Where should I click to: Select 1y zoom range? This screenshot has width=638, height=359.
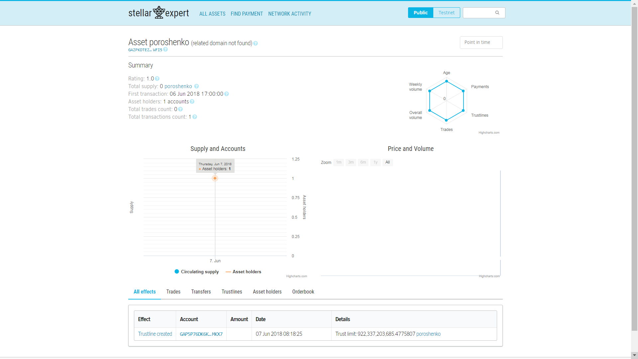pyautogui.click(x=375, y=162)
